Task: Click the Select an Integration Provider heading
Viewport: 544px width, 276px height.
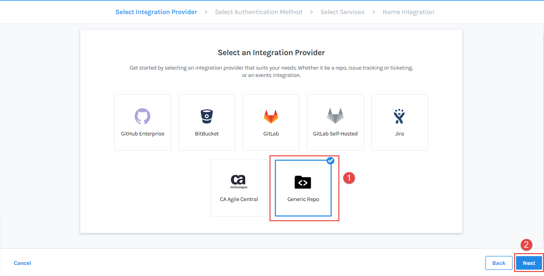Action: (x=271, y=53)
